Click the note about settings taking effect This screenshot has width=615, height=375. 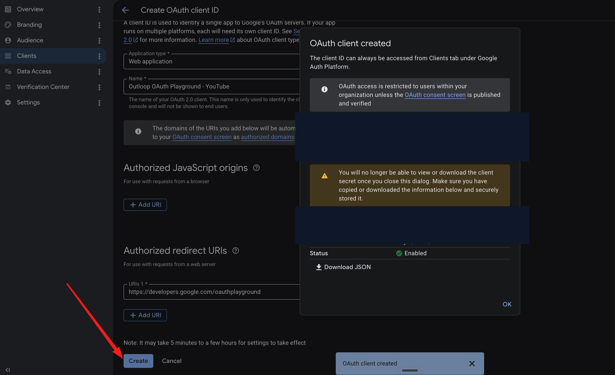[x=215, y=342]
